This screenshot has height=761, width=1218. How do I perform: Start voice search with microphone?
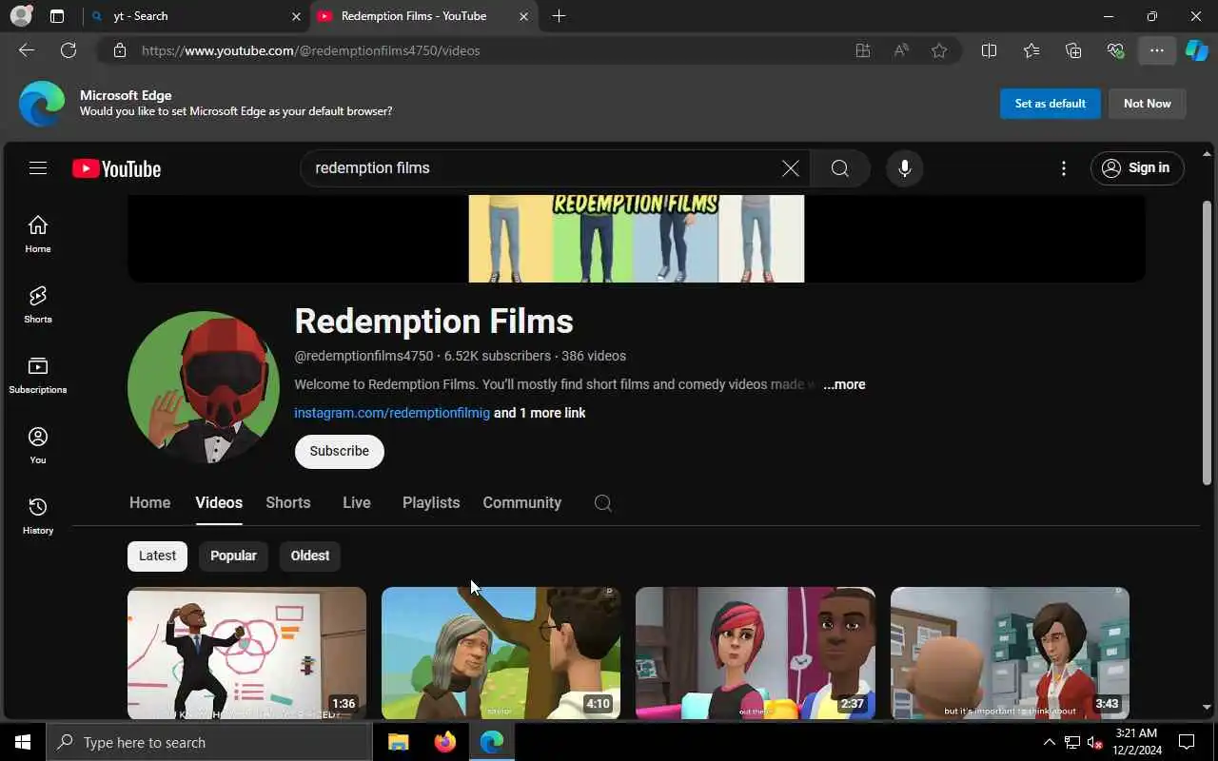[904, 168]
